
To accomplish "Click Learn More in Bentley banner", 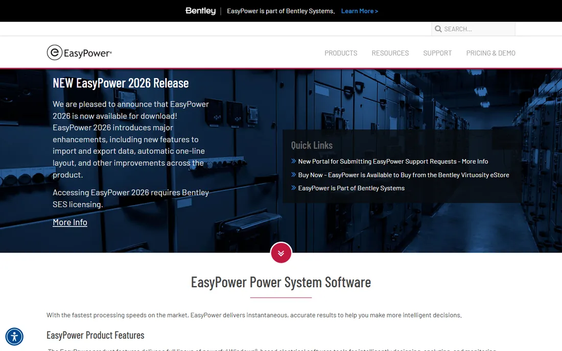I will (360, 11).
